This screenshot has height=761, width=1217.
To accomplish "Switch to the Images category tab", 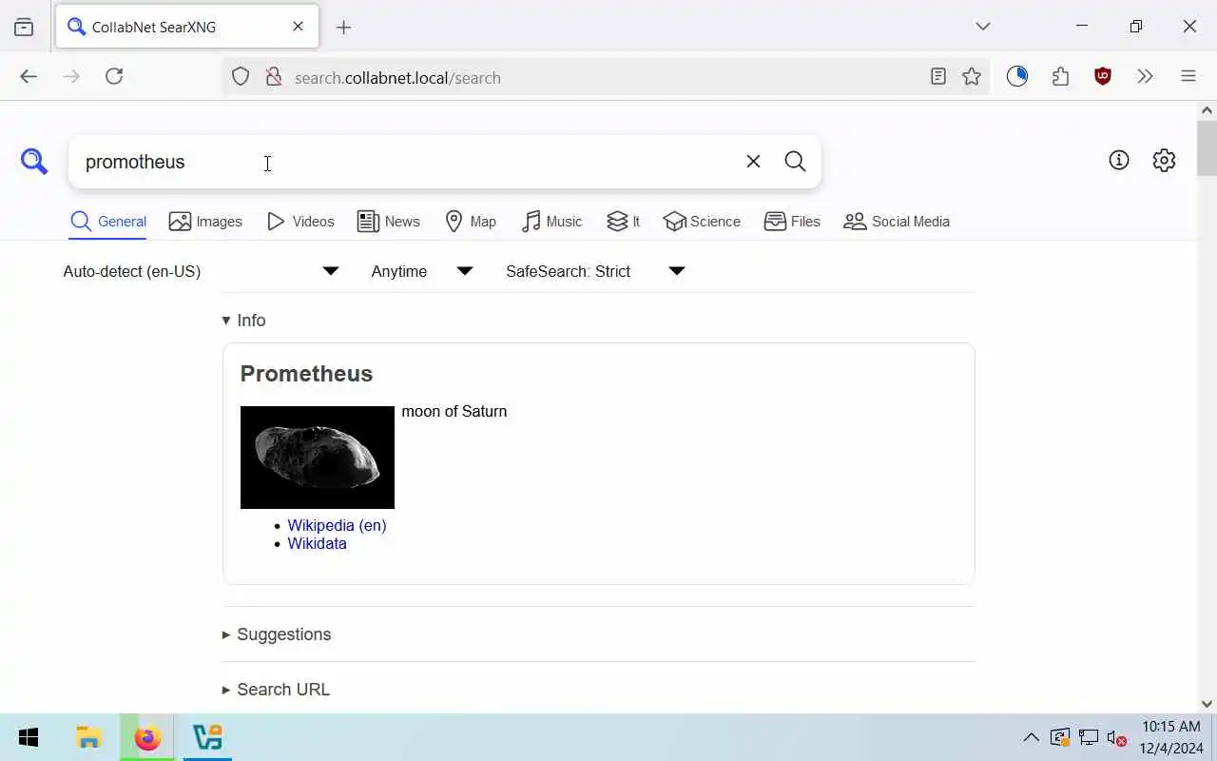I will tap(205, 222).
